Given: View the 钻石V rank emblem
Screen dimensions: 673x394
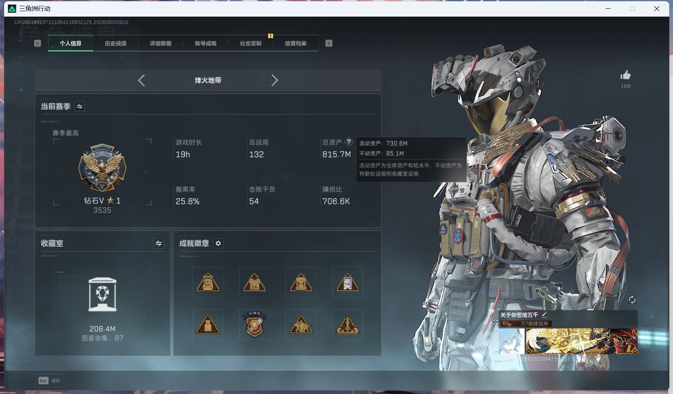Looking at the screenshot, I should 102,168.
